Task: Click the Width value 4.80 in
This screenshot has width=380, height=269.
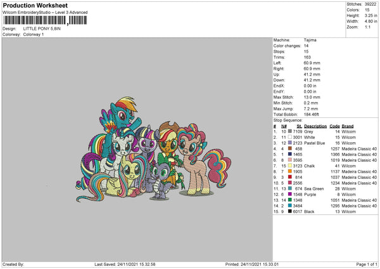Action: coord(370,22)
